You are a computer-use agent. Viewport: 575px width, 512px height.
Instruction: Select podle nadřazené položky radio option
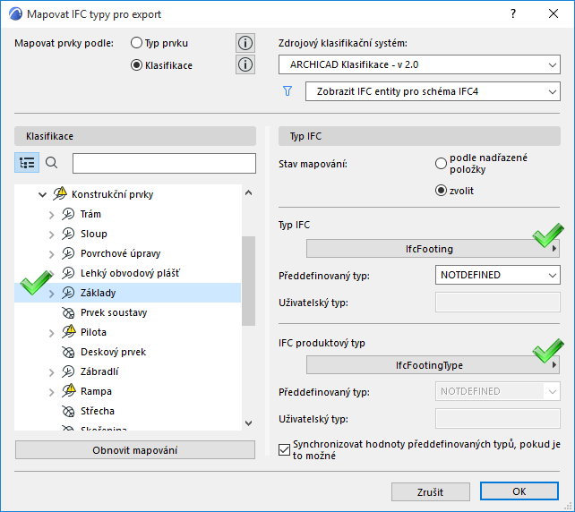440,164
